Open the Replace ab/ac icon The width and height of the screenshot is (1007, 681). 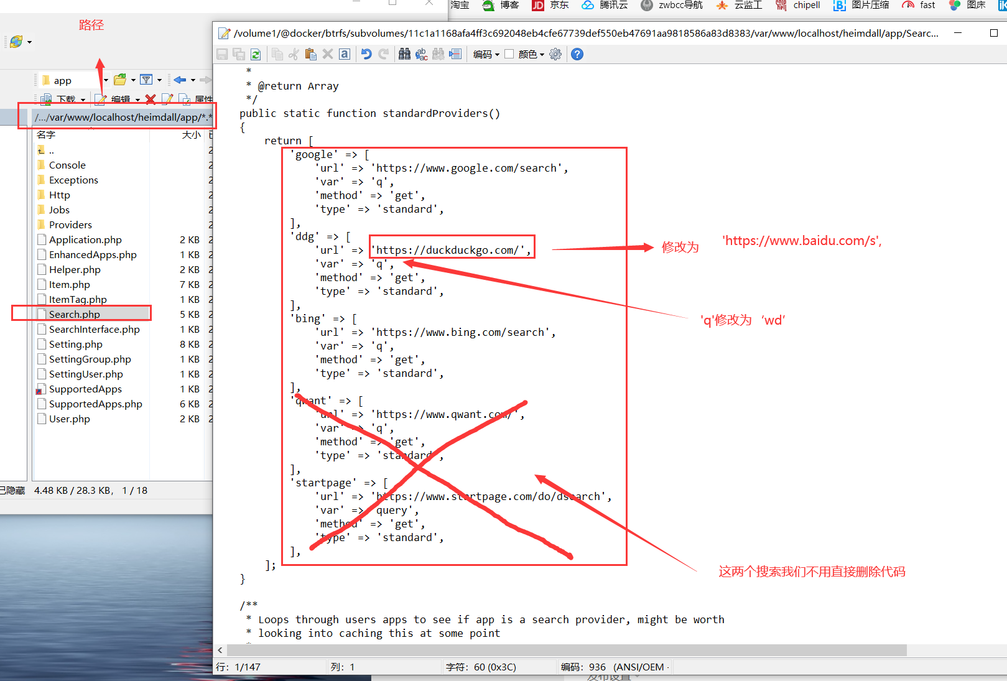pyautogui.click(x=421, y=54)
